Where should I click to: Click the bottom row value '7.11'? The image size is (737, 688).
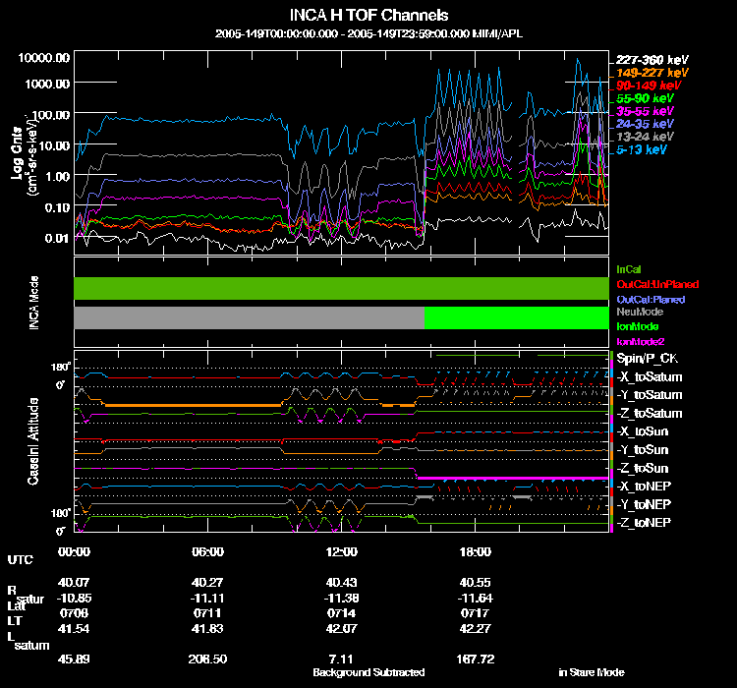(341, 659)
